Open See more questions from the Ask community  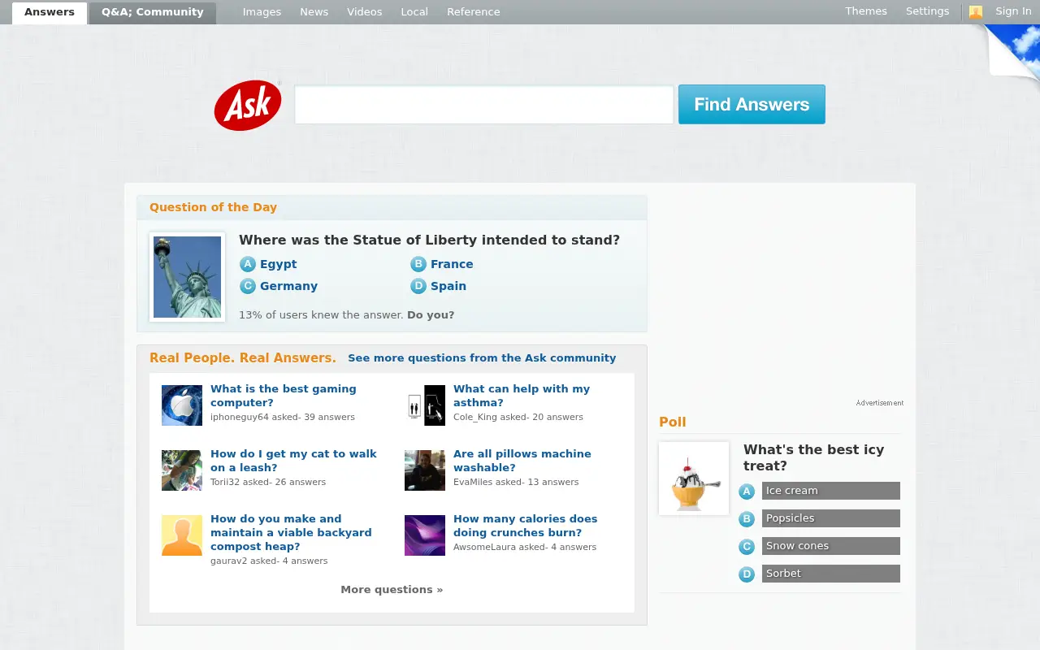[482, 358]
